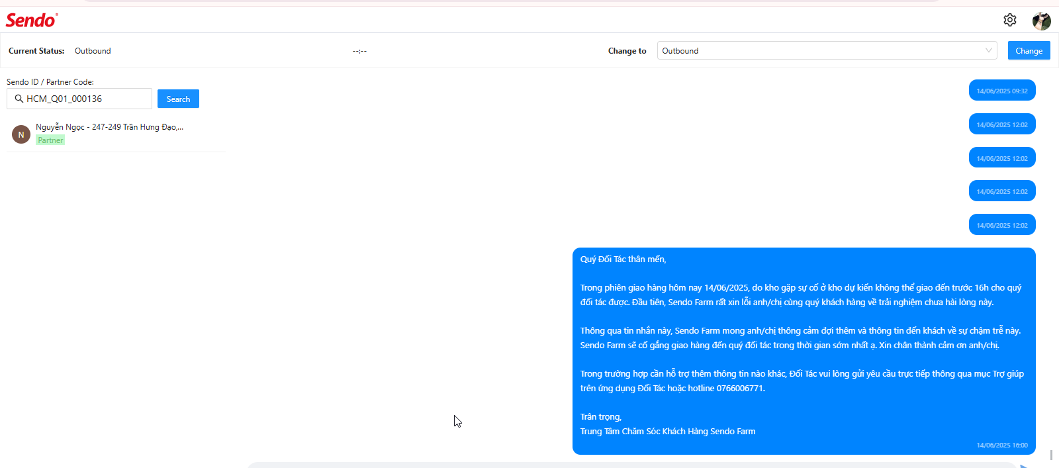Open the Change to status dropdown
This screenshot has width=1059, height=468.
(x=827, y=50)
